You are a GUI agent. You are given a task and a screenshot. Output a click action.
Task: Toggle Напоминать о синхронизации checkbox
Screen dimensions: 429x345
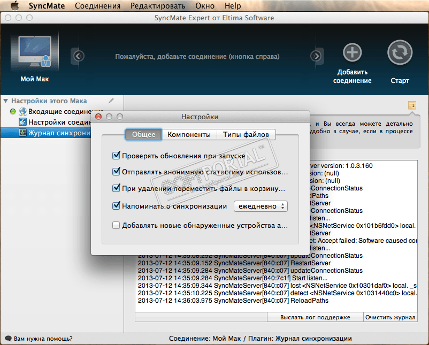(x=116, y=206)
